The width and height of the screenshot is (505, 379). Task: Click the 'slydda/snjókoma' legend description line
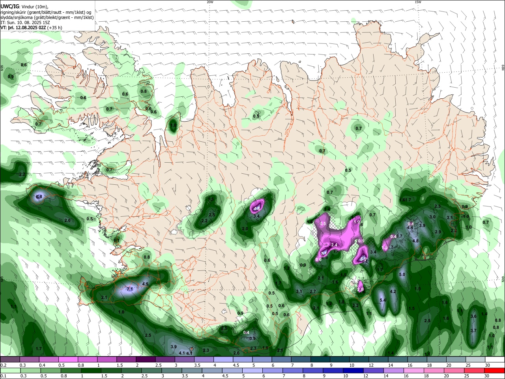point(47,17)
